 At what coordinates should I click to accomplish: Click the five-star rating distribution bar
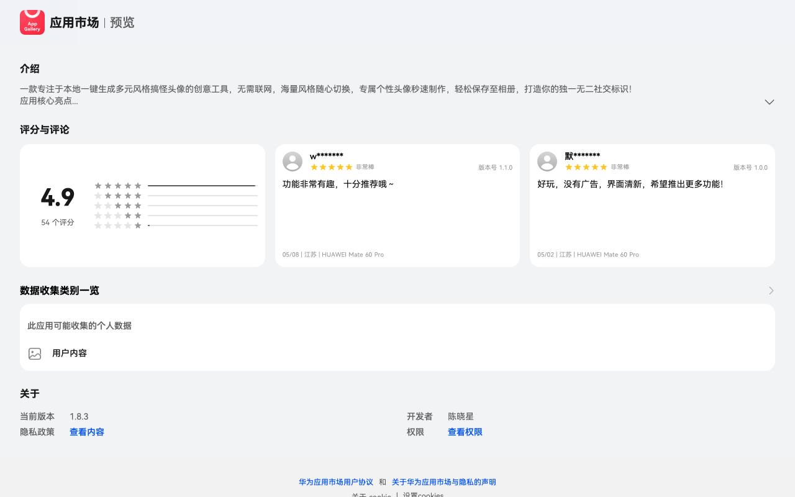202,186
